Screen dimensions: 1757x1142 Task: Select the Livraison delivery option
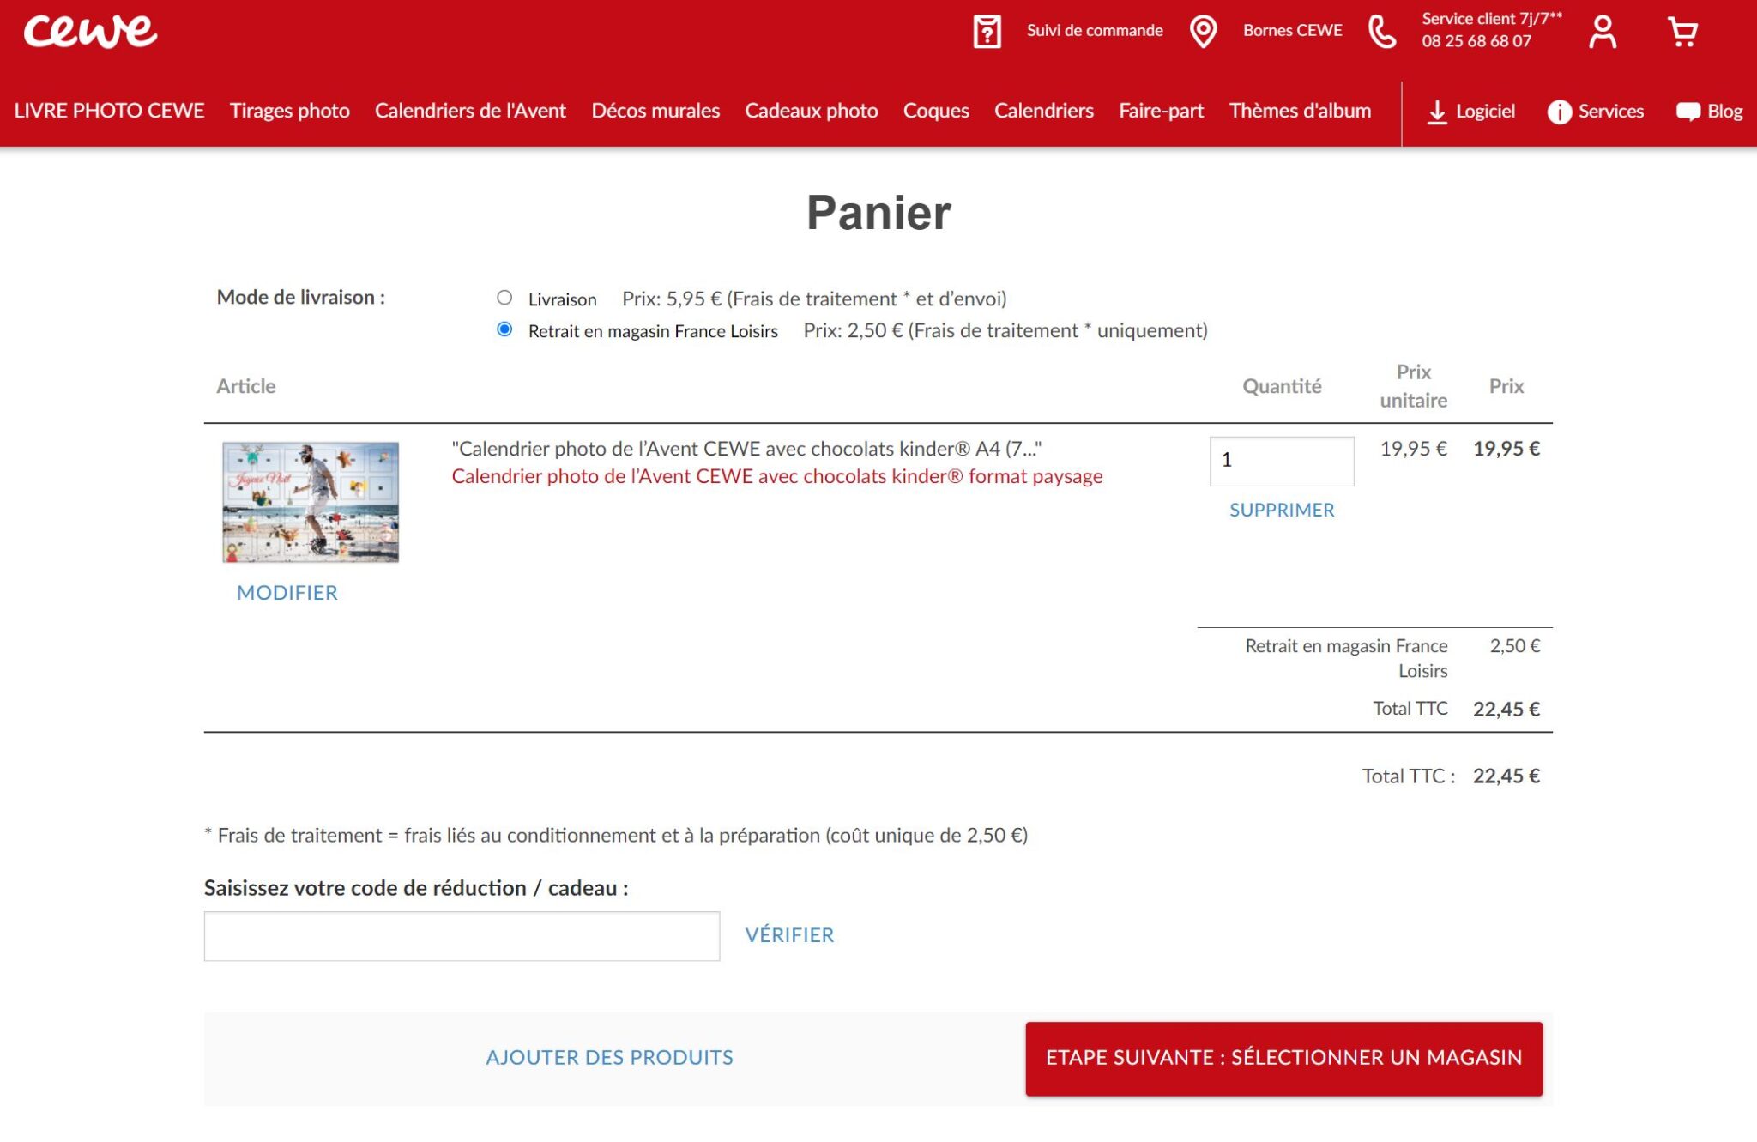504,298
